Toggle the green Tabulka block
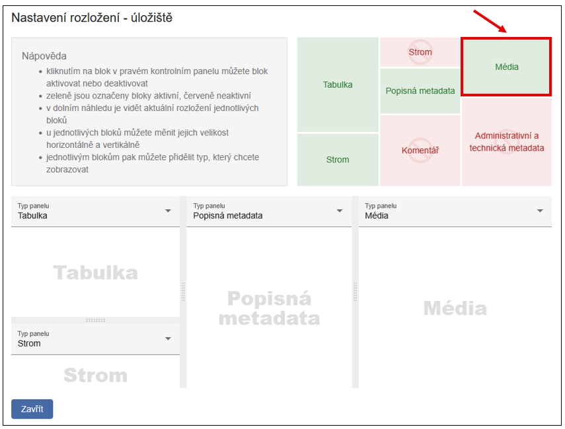Image resolution: width=565 pixels, height=429 pixels. tap(338, 84)
